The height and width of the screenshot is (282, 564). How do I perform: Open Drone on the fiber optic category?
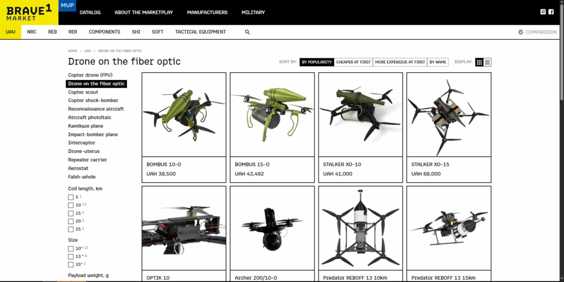point(96,84)
